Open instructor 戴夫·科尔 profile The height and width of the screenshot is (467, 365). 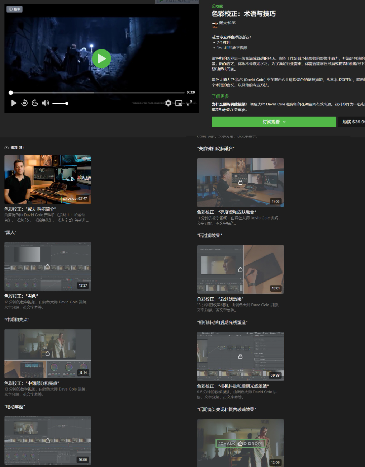[x=227, y=23]
